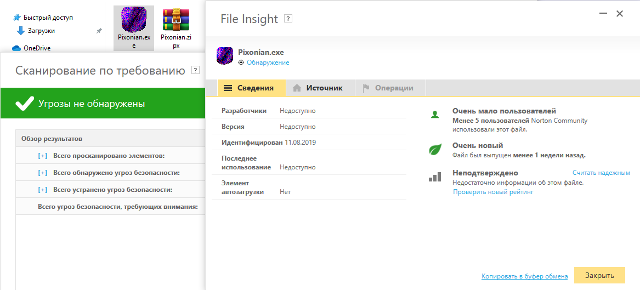Viewport: 640px width, 290px height.
Task: Click the green user icon for few users
Action: tap(435, 115)
